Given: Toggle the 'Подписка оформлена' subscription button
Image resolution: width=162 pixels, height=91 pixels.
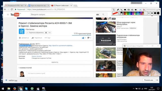Looking at the screenshot, I should [x=35, y=33].
